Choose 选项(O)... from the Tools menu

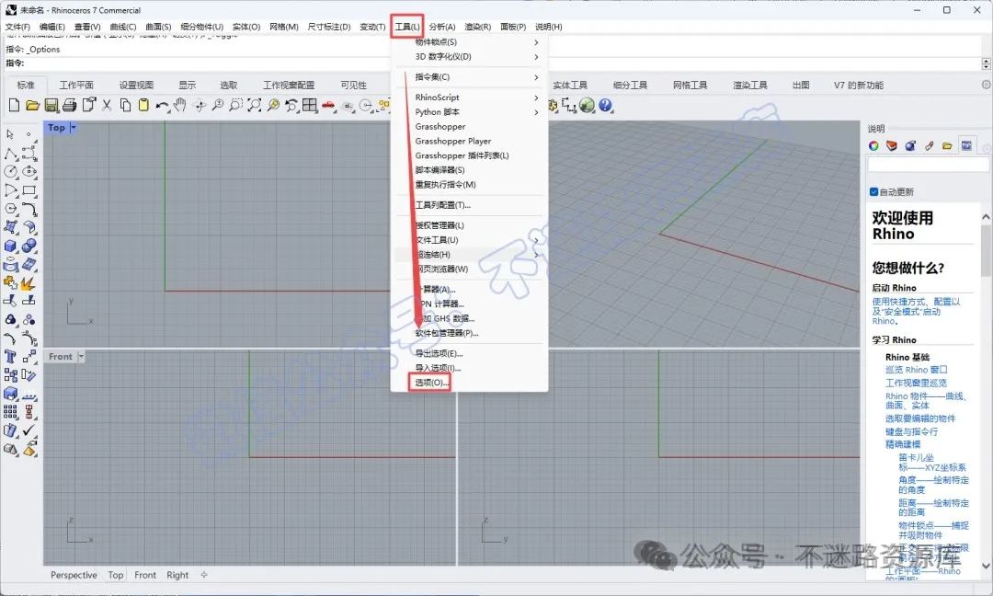(x=431, y=383)
